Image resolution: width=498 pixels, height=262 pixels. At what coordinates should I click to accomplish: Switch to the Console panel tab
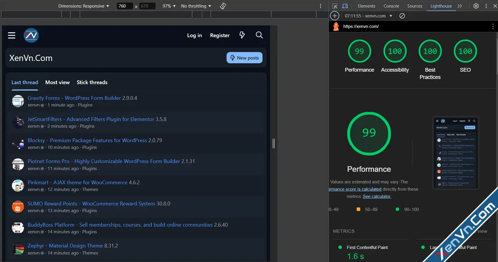pos(391,6)
